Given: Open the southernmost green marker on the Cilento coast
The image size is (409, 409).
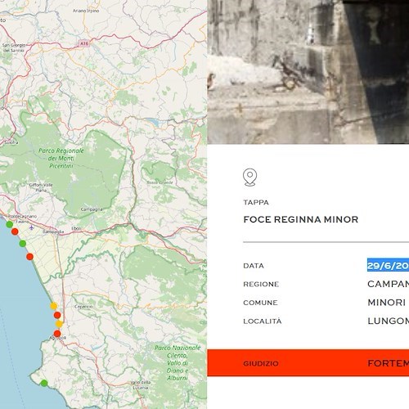Looking at the screenshot, I should pos(44,383).
